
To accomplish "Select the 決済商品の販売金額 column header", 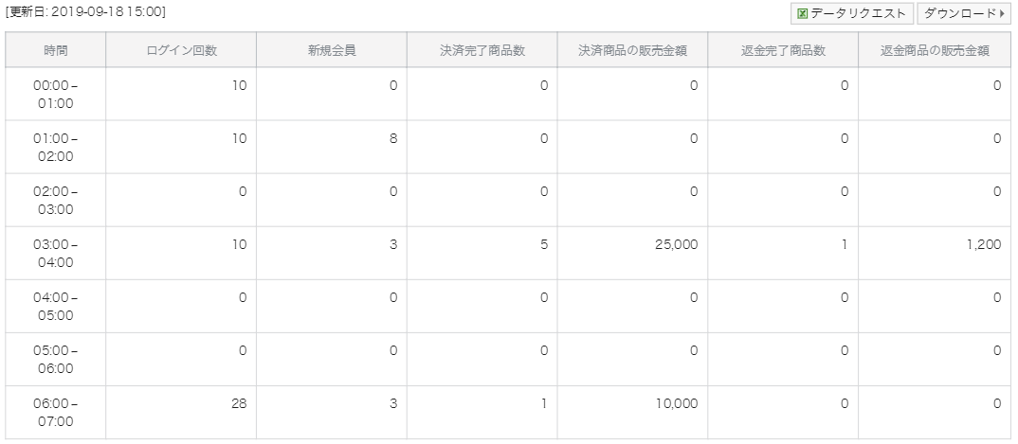I will coord(632,50).
